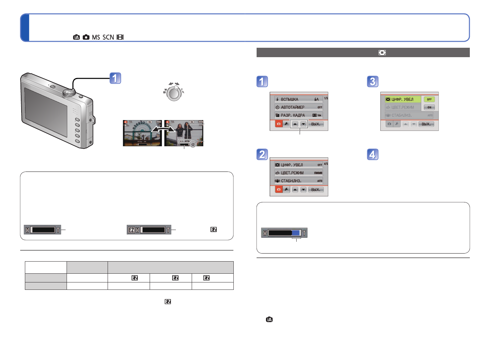Open ЦВЕТ.РЕЖИМ item showing STANDARD

click(x=298, y=173)
